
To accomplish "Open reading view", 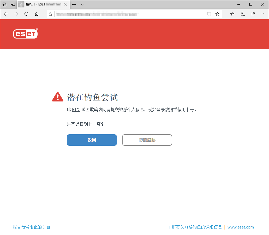I will [209, 14].
